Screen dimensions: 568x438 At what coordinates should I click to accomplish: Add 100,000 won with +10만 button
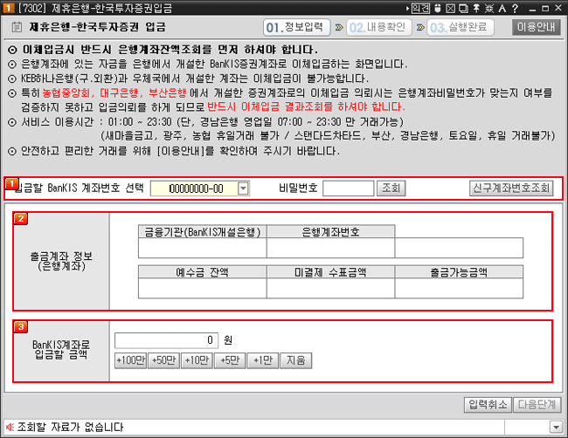pos(197,360)
